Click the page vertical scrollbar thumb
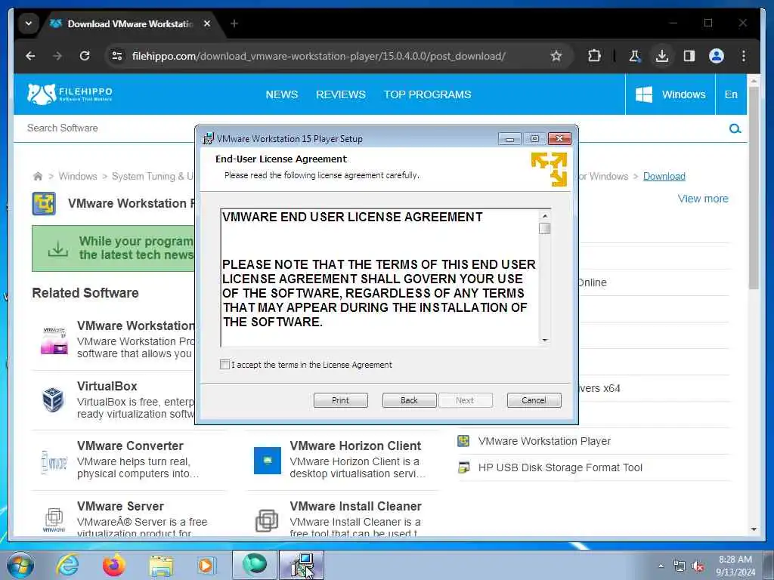The width and height of the screenshot is (774, 580). pyautogui.click(x=754, y=187)
